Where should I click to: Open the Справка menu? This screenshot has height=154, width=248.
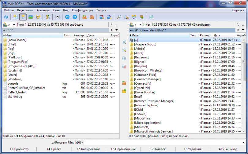click(238, 10)
